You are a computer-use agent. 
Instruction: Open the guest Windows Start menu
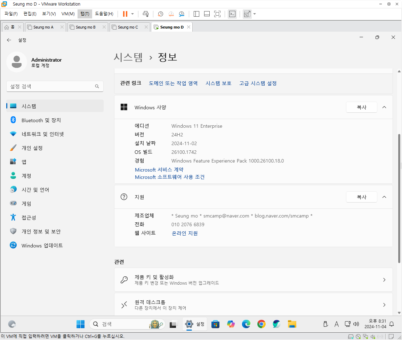tap(80, 324)
